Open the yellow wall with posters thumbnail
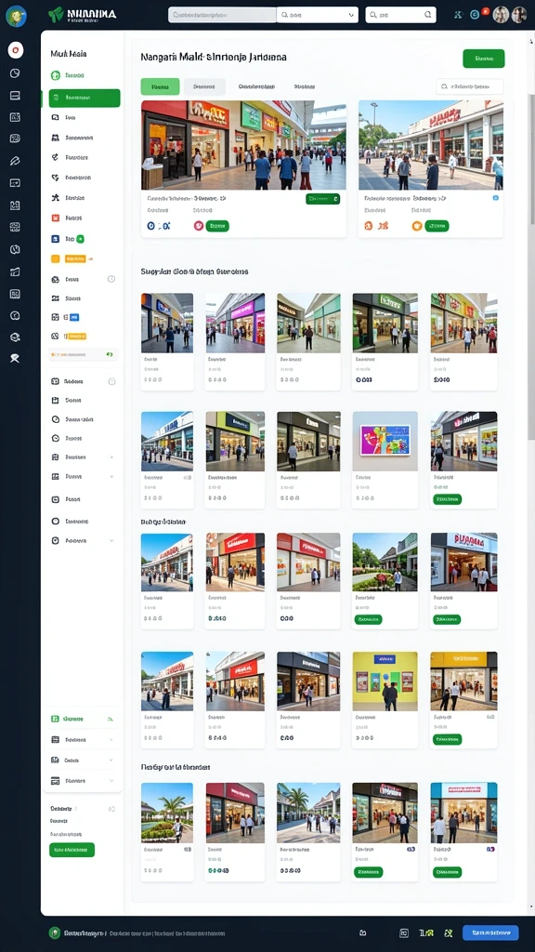535x952 pixels. pyautogui.click(x=385, y=681)
